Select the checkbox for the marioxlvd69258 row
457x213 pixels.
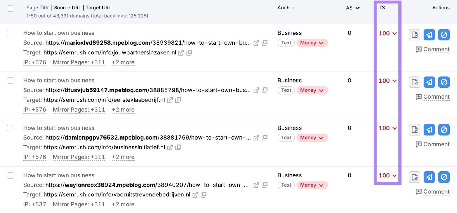[10, 33]
